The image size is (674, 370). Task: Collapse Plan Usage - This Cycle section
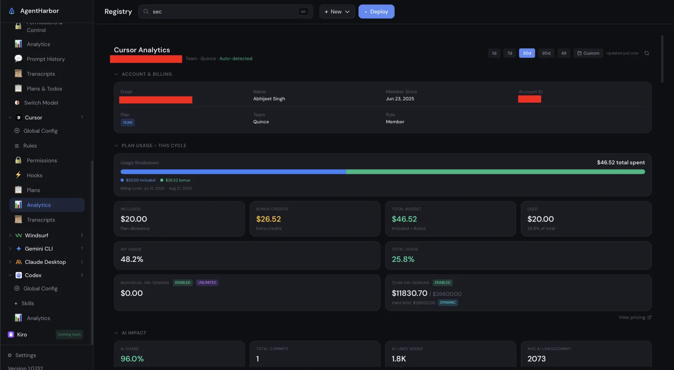click(x=116, y=146)
